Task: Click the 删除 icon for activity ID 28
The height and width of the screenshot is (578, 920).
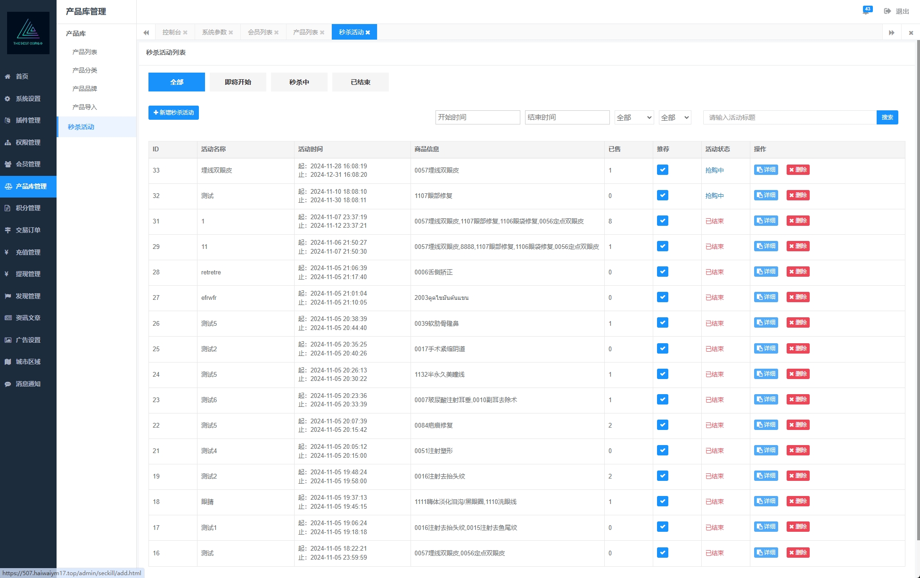Action: tap(797, 272)
